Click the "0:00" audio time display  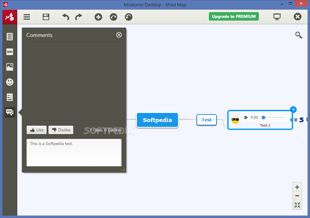[254, 117]
